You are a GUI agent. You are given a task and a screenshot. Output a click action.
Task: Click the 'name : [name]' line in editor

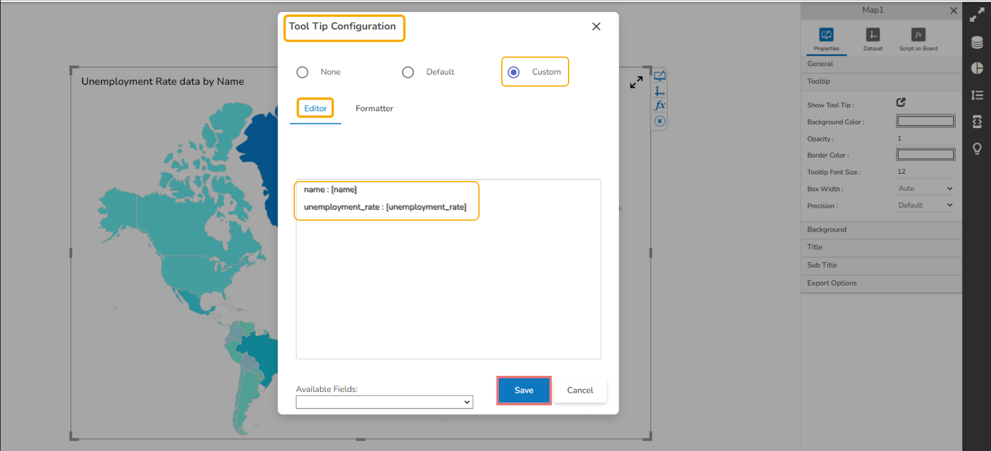(330, 189)
